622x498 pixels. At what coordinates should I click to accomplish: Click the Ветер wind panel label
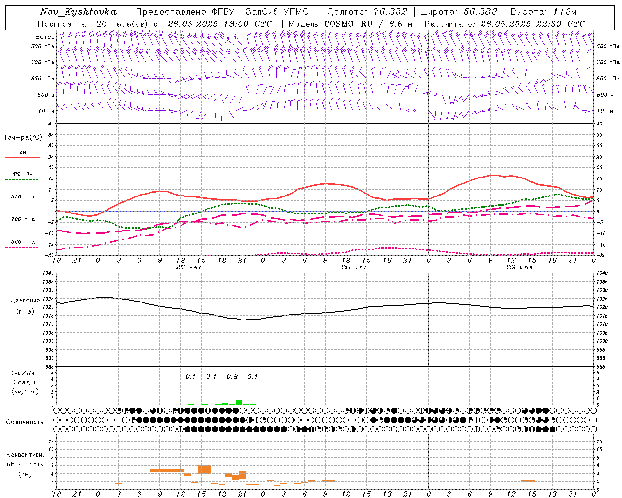[45, 37]
